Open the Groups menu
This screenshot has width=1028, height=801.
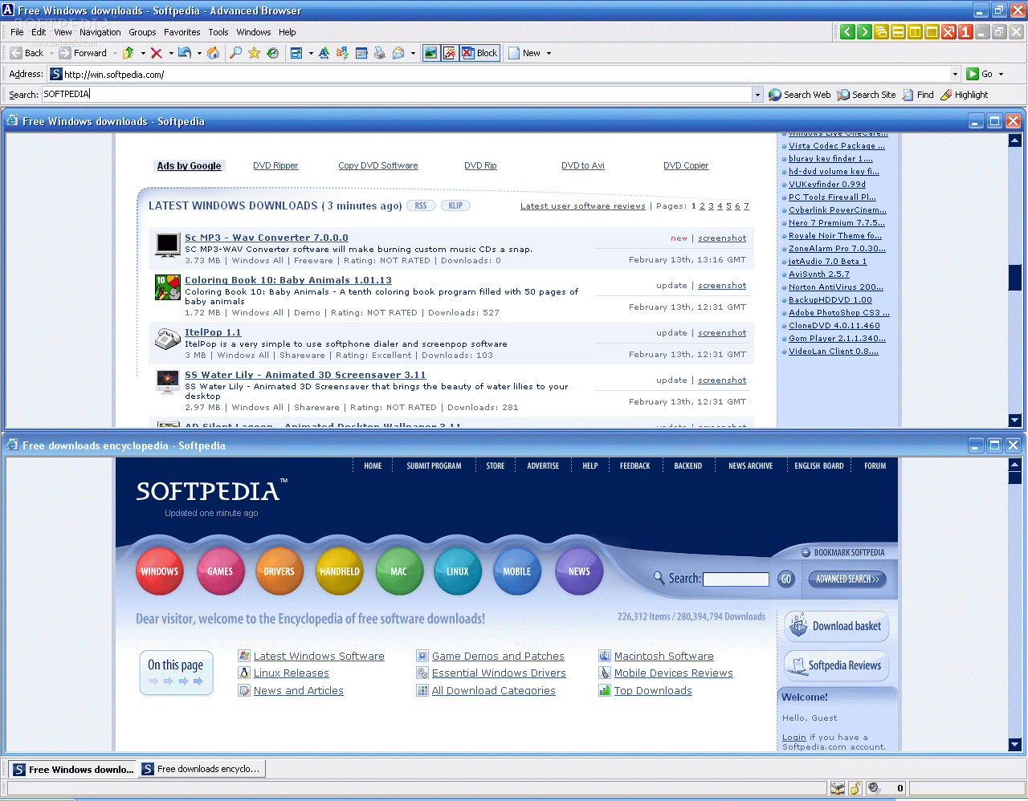tap(142, 32)
